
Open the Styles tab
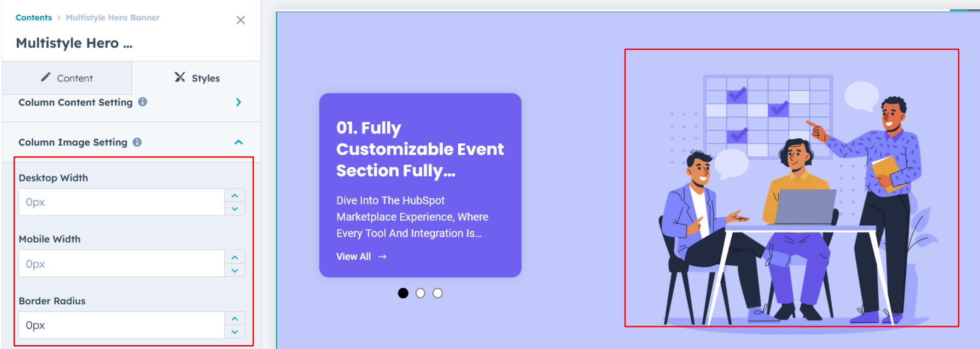[x=197, y=78]
